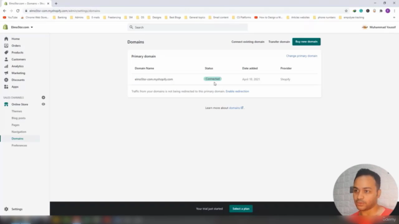Open YouTube bookmark
The height and width of the screenshot is (224, 399).
point(10,17)
